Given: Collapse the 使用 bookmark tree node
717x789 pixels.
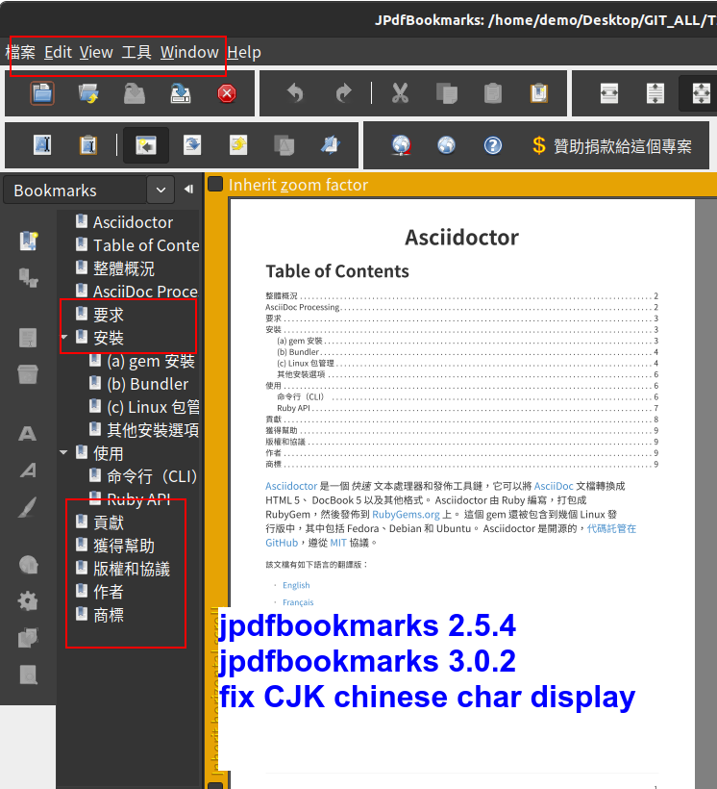Looking at the screenshot, I should pyautogui.click(x=63, y=452).
